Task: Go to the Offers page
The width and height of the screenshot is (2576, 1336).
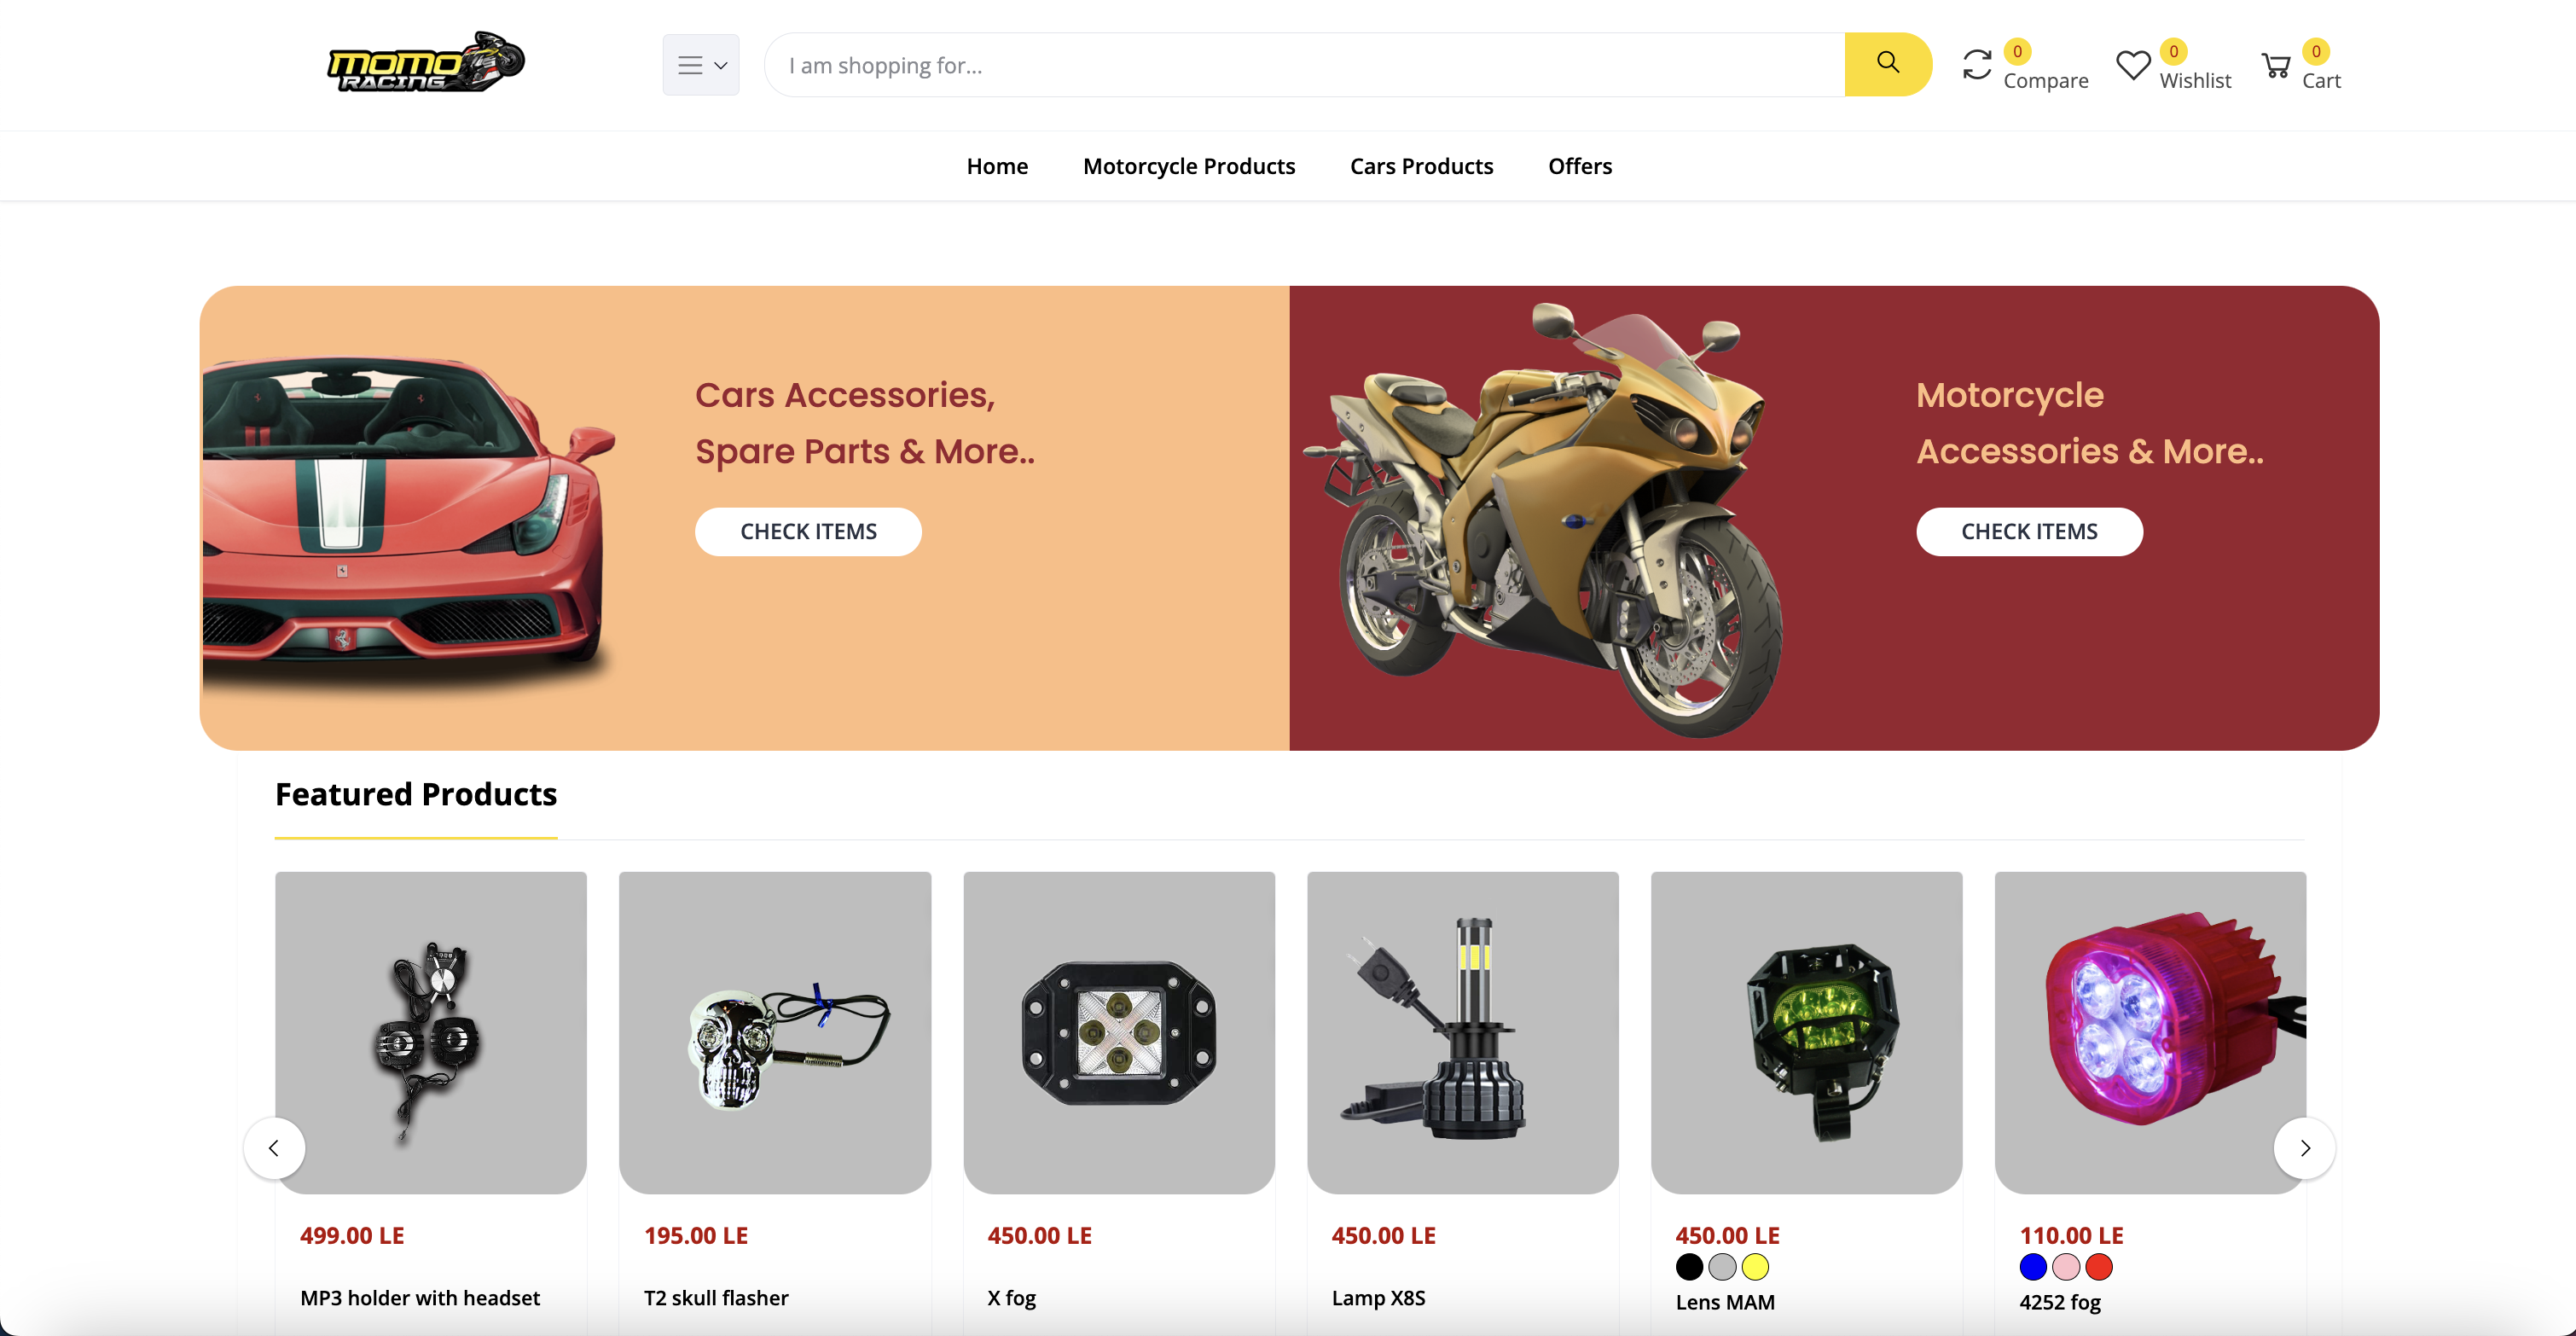Action: pos(1580,166)
